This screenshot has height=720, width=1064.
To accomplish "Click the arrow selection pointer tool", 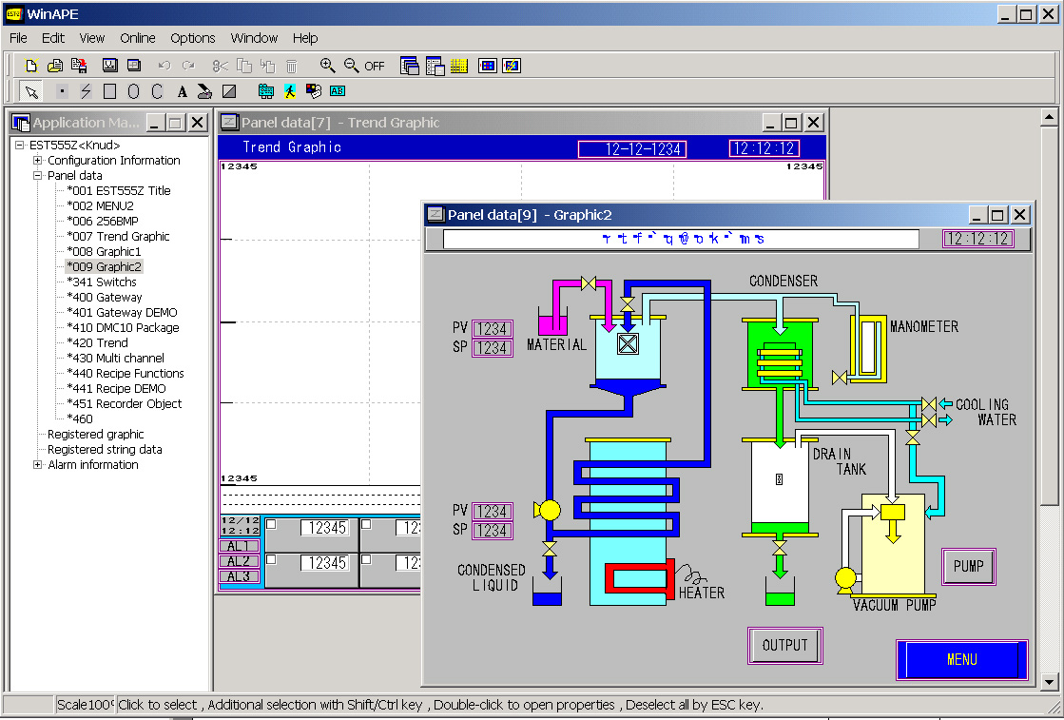I will coord(31,91).
